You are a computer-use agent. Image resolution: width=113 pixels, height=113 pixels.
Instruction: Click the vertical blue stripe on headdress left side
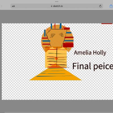pyautogui.click(x=45, y=33)
